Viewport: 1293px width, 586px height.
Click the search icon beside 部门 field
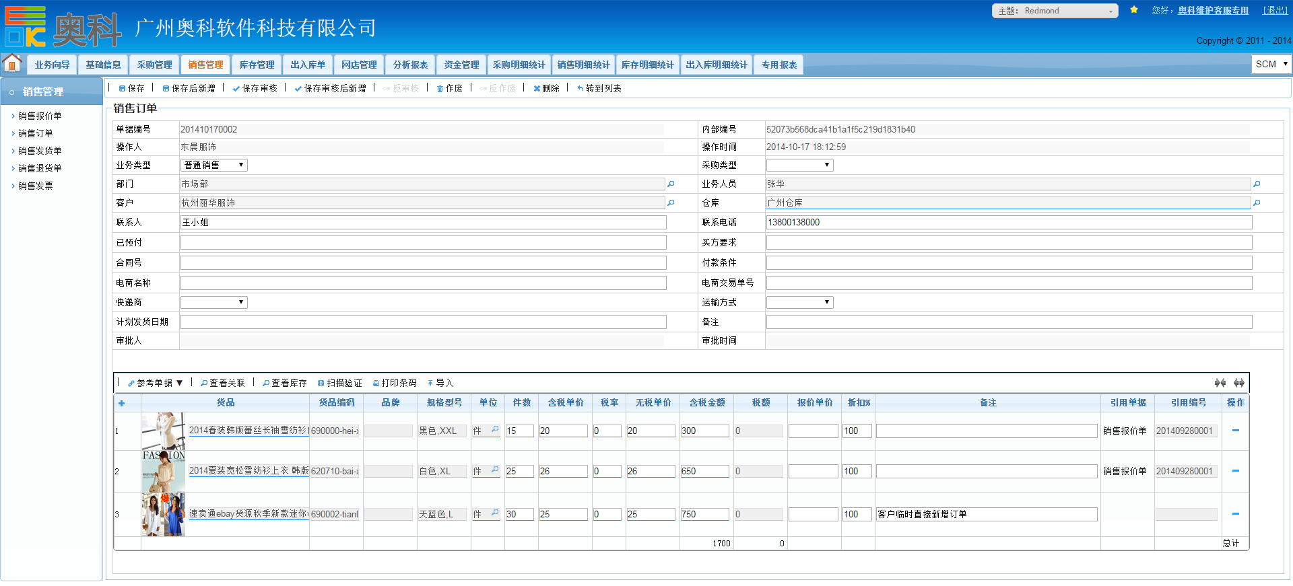671,184
